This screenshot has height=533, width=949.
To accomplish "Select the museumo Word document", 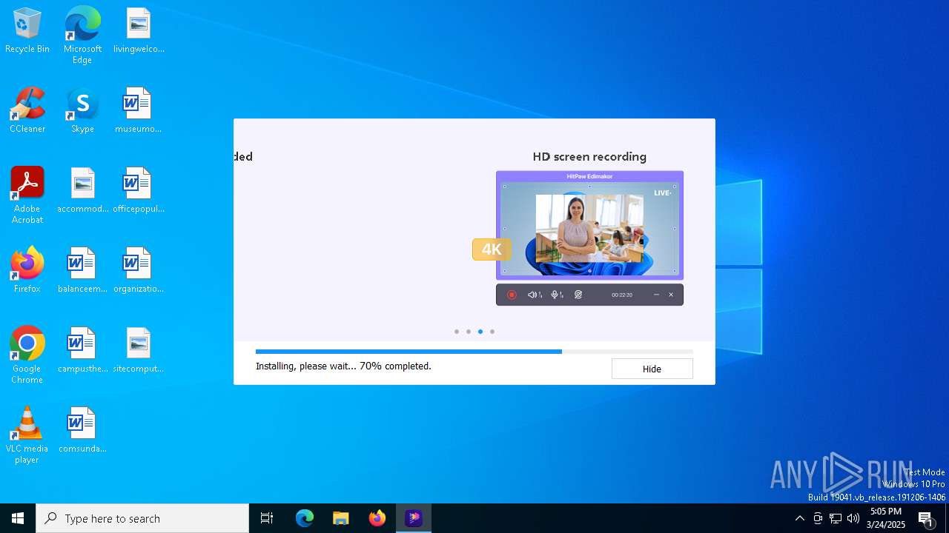I will click(139, 111).
